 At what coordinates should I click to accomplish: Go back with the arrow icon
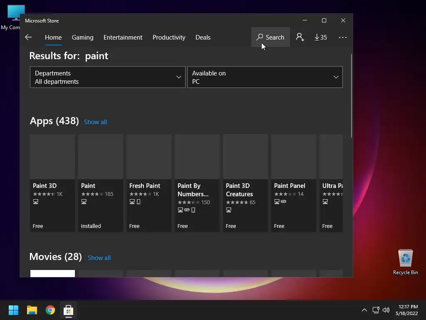click(28, 37)
